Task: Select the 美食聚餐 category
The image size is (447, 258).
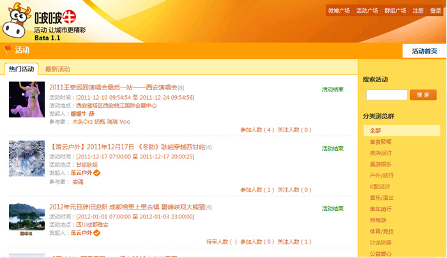Action: pos(381,142)
